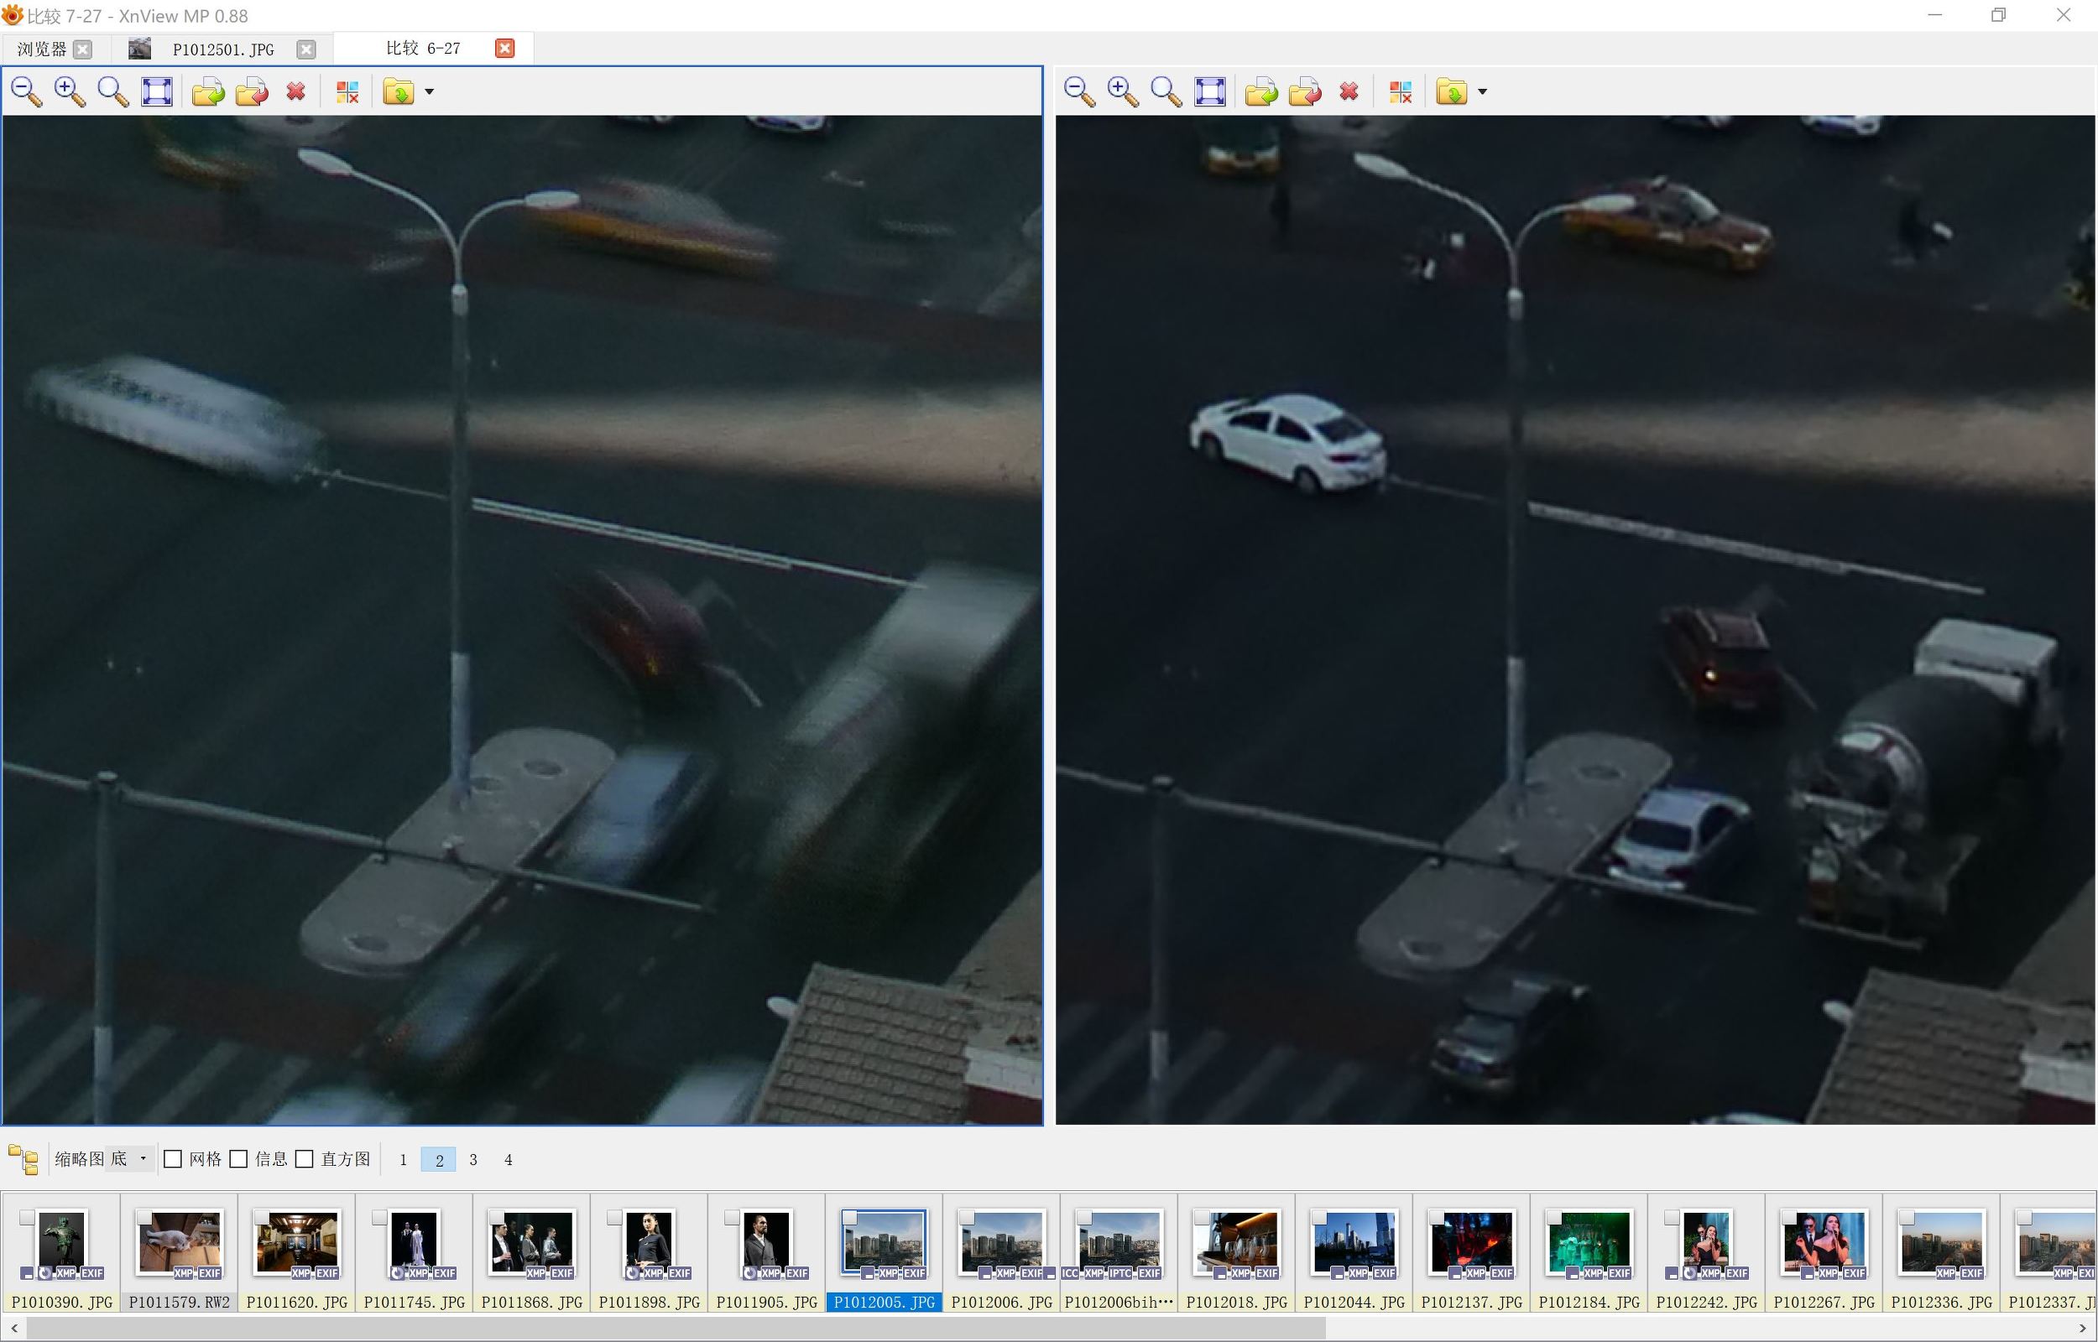Enable the 信息 info checkbox
This screenshot has height=1342, width=2098.
[239, 1159]
